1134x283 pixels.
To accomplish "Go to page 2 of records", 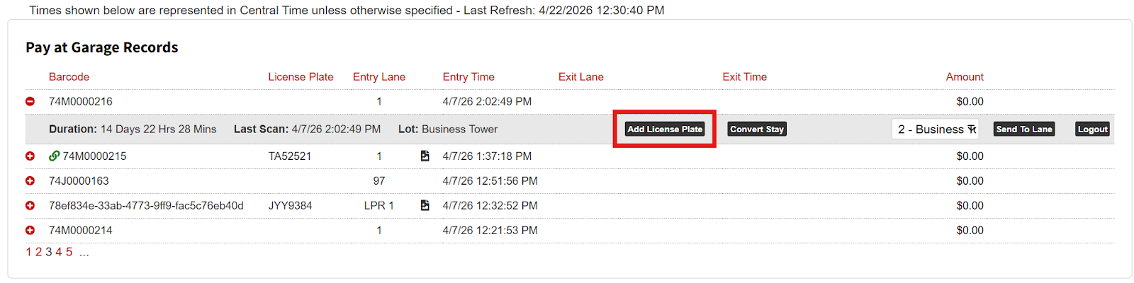I will [x=38, y=252].
